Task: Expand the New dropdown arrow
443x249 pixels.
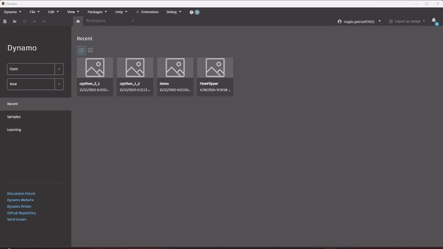Action: click(59, 84)
